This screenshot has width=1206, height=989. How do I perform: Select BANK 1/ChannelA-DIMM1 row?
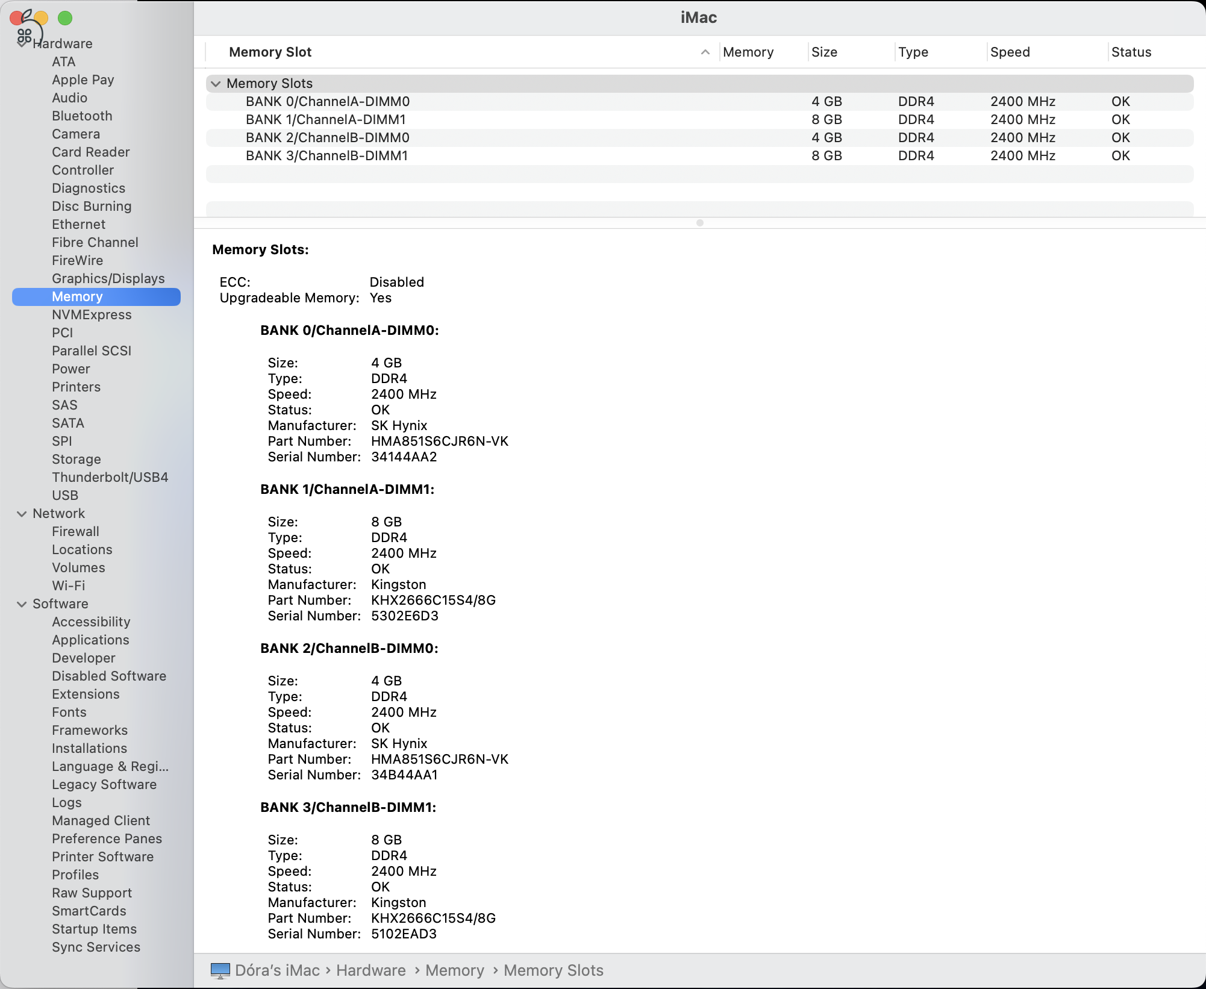click(x=699, y=120)
